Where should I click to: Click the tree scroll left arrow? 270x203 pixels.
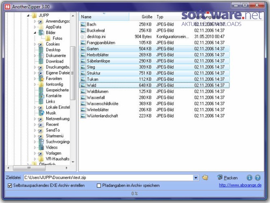pyautogui.click(x=9, y=168)
